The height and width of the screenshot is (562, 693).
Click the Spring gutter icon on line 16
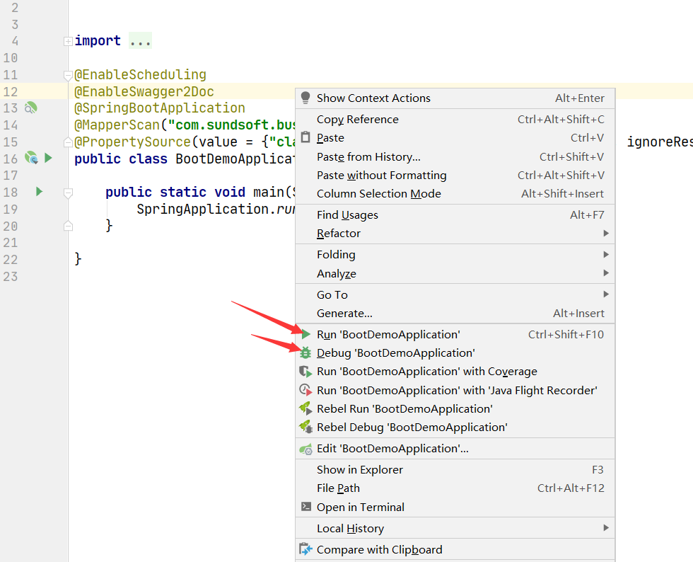click(31, 158)
